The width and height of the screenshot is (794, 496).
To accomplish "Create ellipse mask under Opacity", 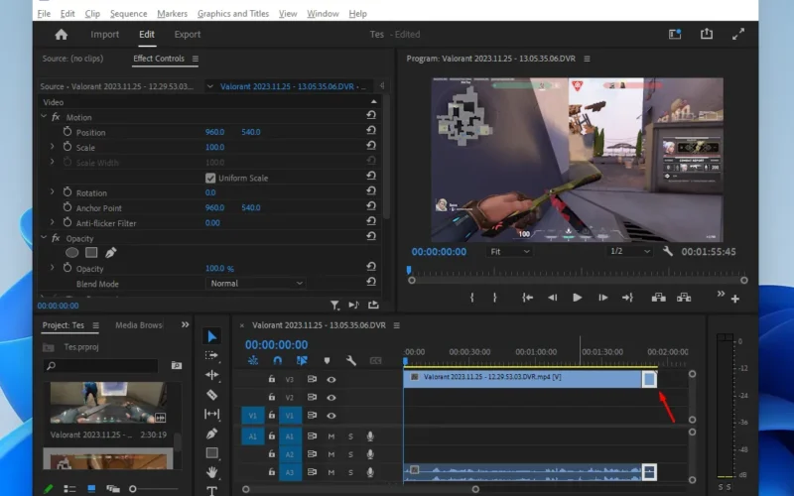I will pyautogui.click(x=71, y=253).
